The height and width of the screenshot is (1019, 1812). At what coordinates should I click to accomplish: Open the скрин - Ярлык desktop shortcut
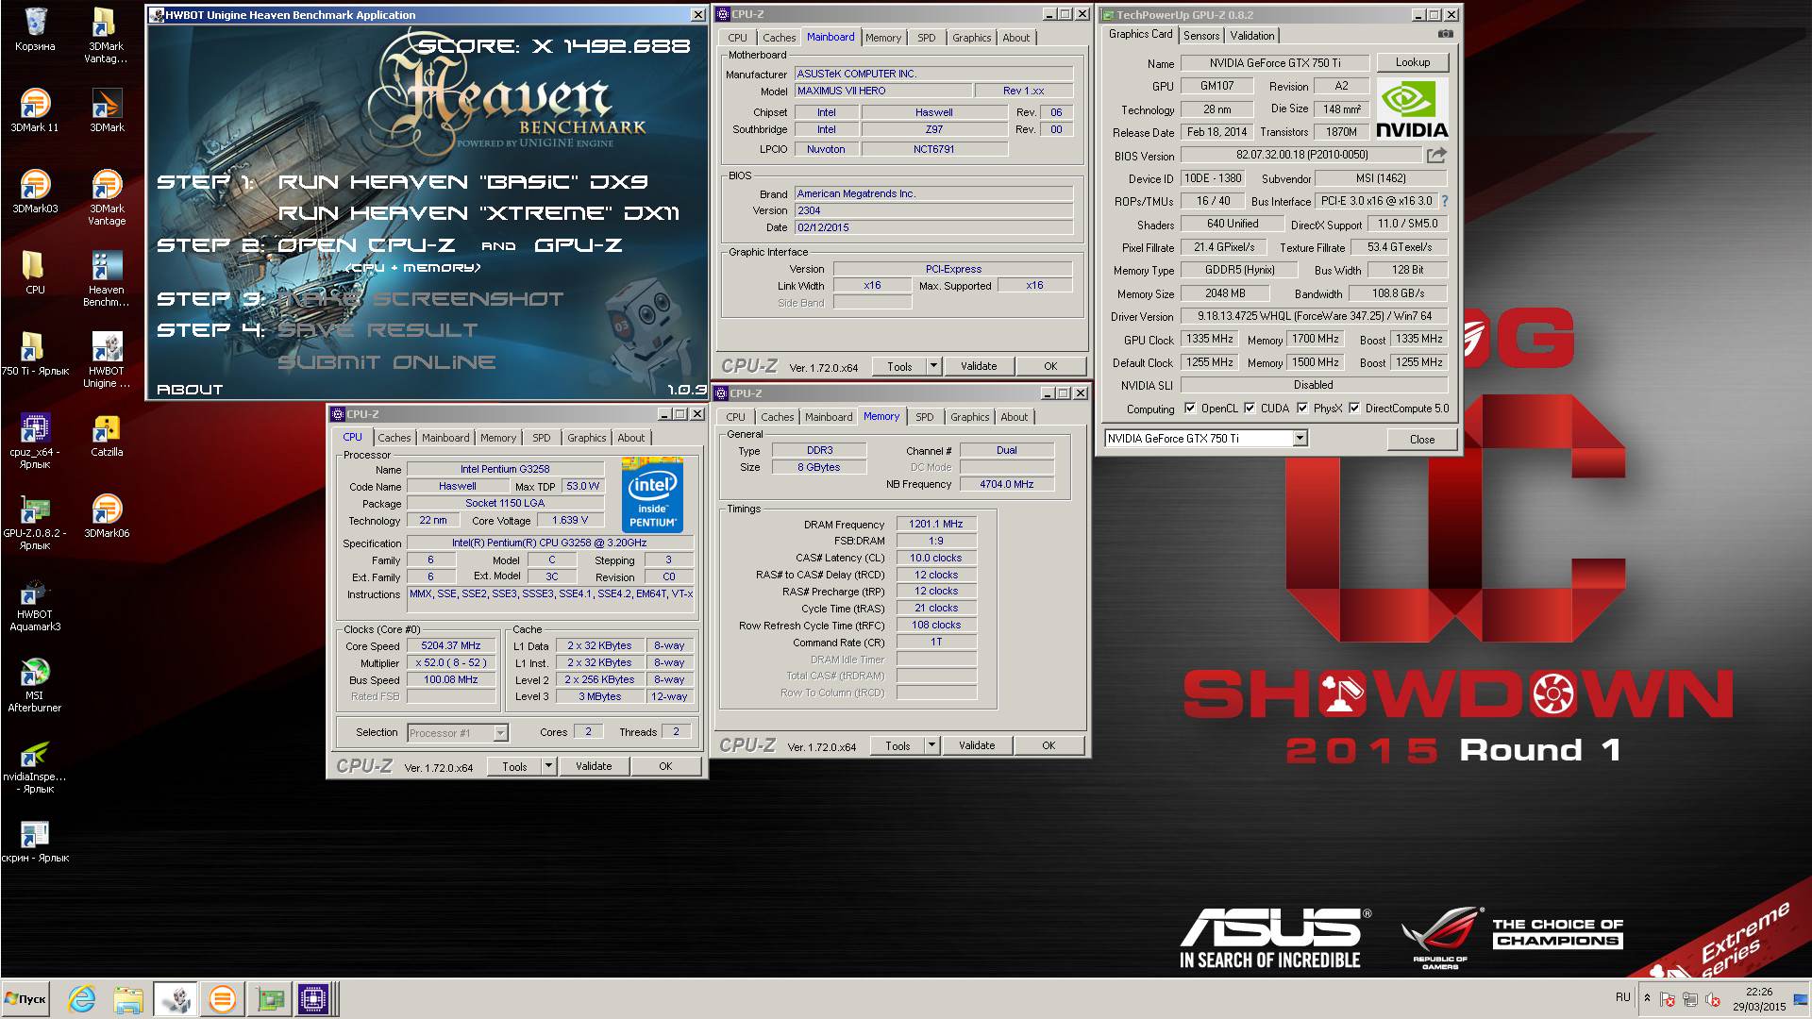click(35, 841)
